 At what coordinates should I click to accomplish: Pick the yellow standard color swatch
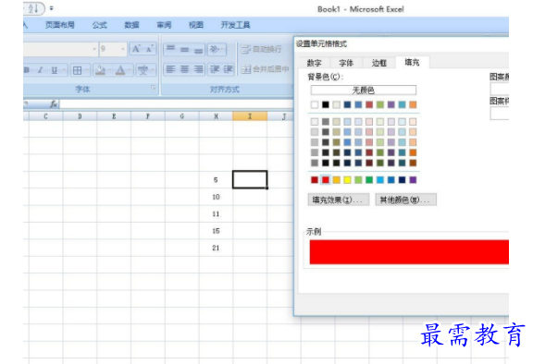(347, 180)
